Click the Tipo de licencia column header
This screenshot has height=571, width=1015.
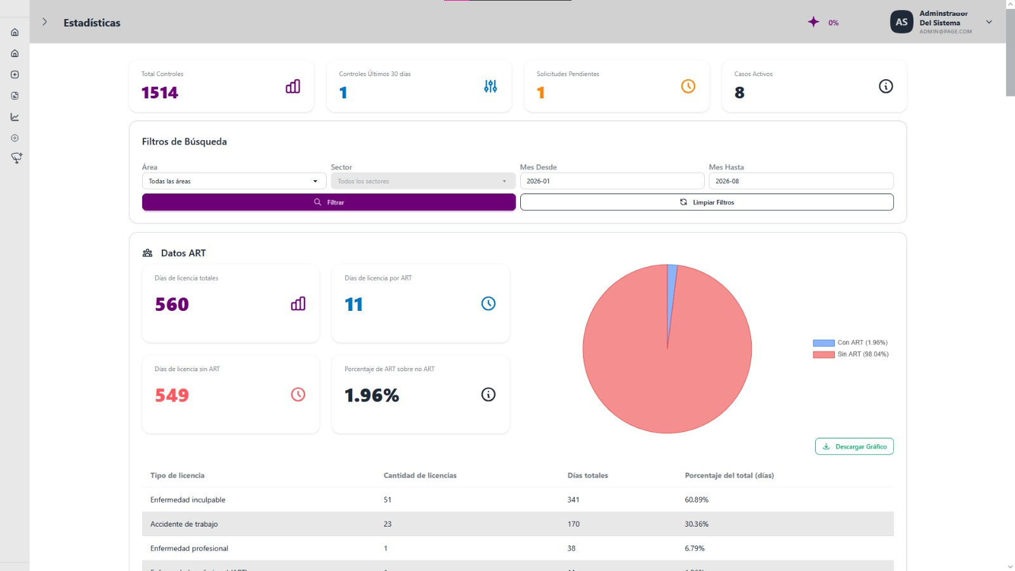click(178, 476)
